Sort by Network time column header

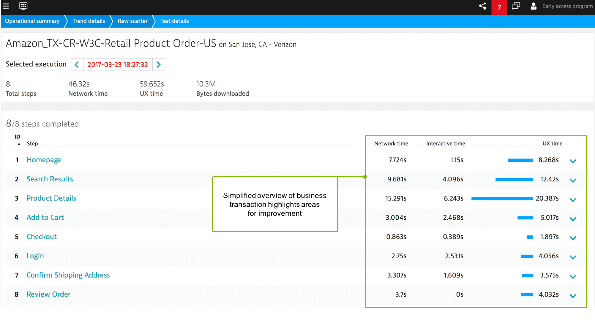pos(391,144)
